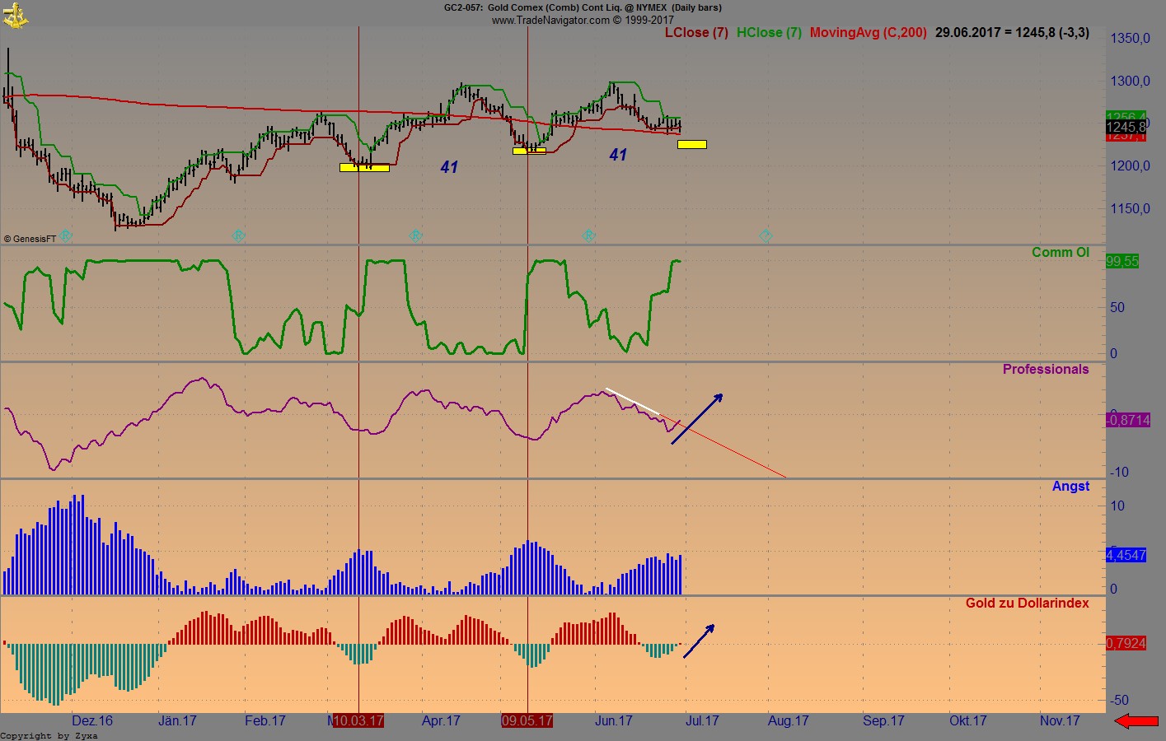Screen dimensions: 1166x741
Task: Click the 50 label on the Comm OI axis
Action: [x=1117, y=307]
